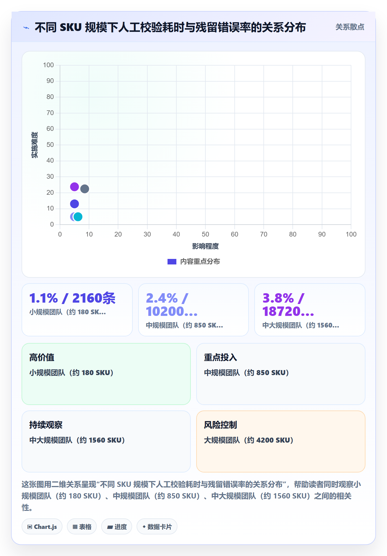Image resolution: width=387 pixels, height=556 pixels.
Task: Click the lightning bolt icon beside the title
Action: click(26, 28)
